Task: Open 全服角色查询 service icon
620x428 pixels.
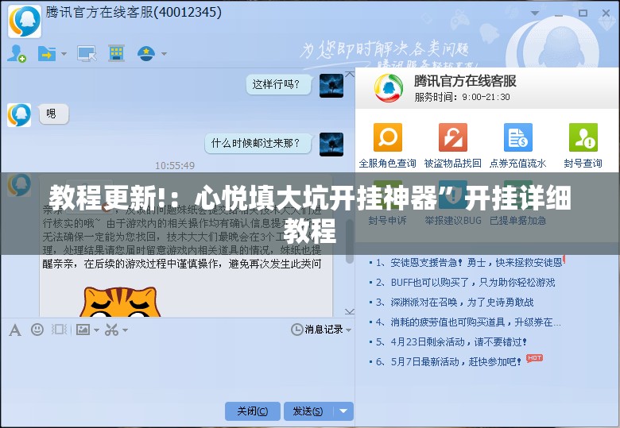Action: pyautogui.click(x=388, y=137)
